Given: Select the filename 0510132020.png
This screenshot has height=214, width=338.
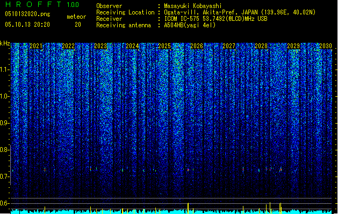Looking at the screenshot, I should tap(27, 14).
